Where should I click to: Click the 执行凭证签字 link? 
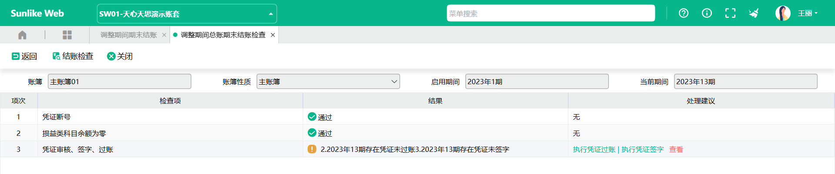[x=642, y=150]
